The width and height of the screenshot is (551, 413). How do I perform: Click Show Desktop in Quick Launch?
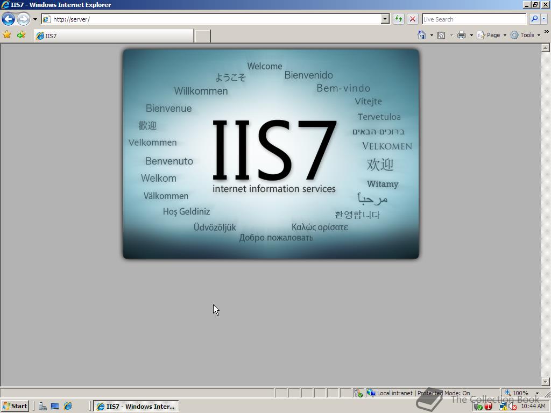coord(55,407)
